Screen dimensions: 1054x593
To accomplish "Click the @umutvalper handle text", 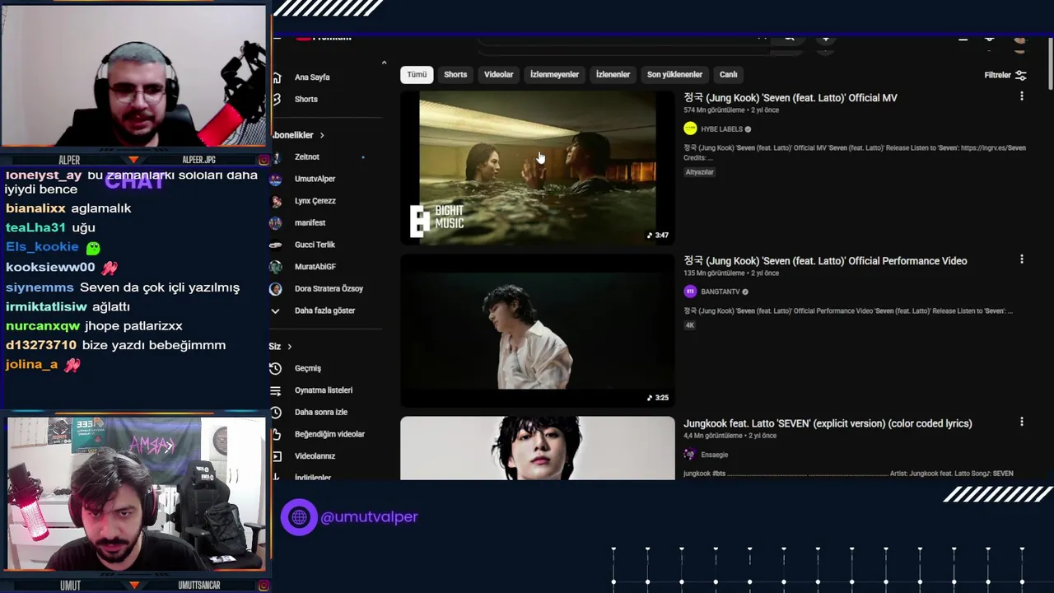I will [369, 517].
